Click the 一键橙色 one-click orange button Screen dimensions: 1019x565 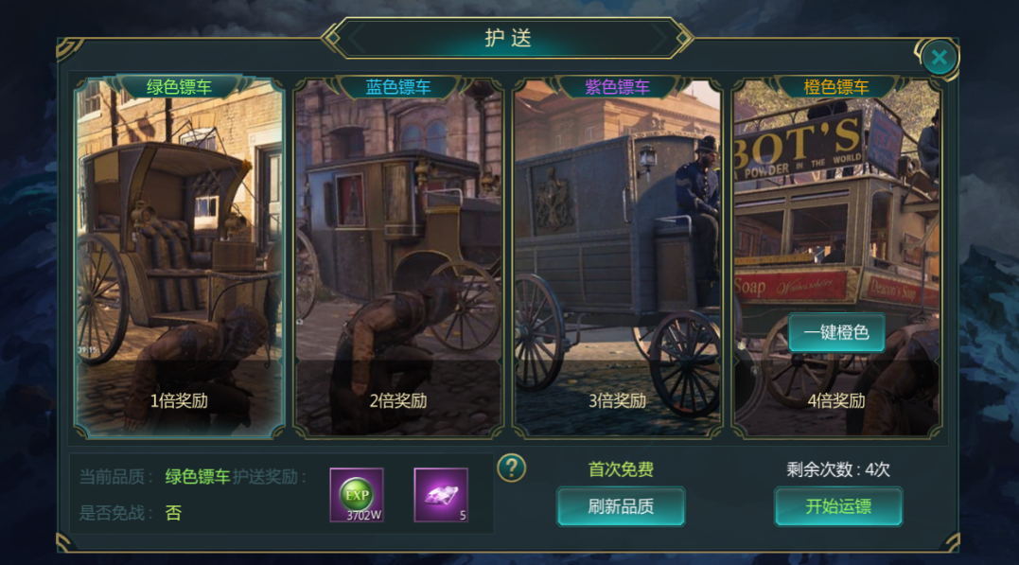pos(836,333)
